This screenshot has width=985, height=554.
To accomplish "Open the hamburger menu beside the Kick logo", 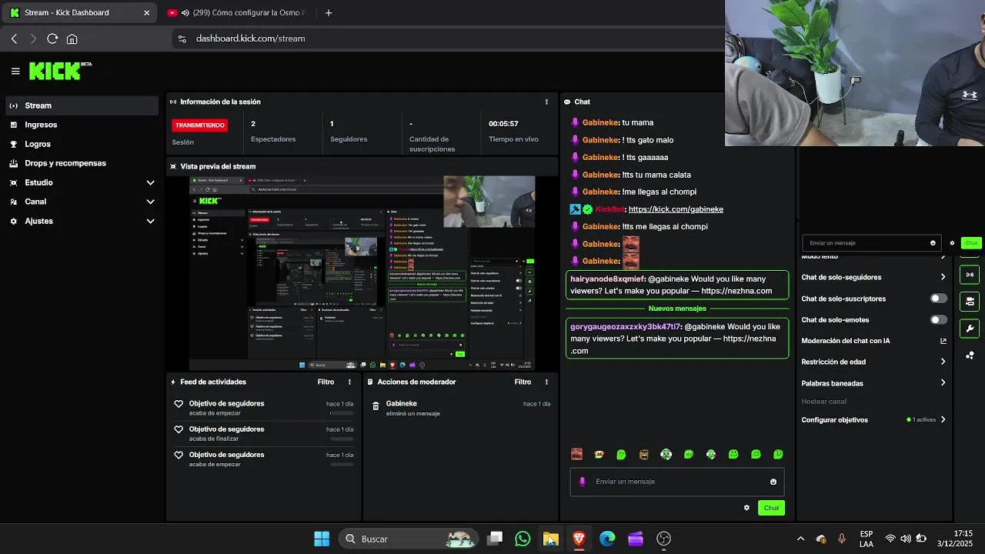I will point(15,71).
